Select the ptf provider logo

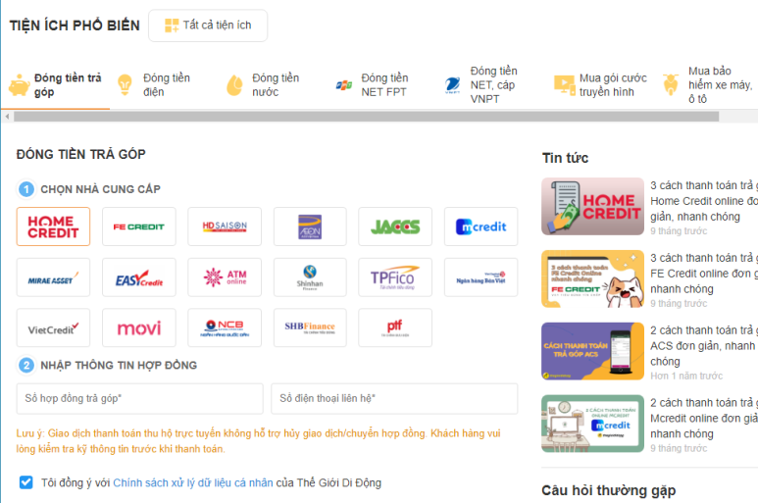pyautogui.click(x=395, y=327)
